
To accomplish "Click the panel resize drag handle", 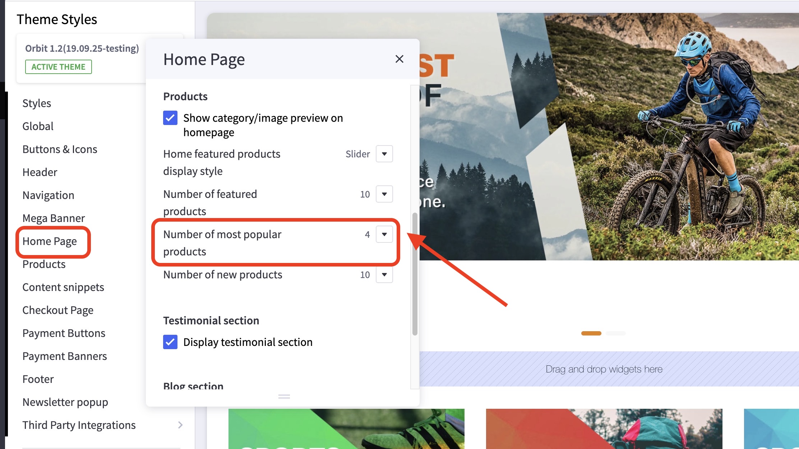I will 284,397.
